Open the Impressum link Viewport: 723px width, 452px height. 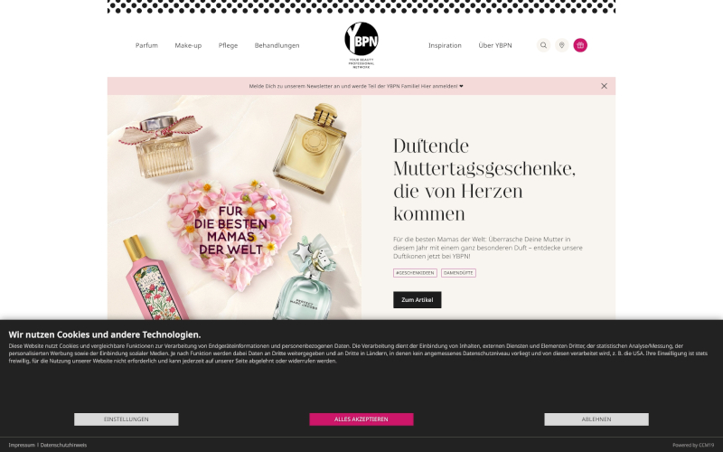22,445
